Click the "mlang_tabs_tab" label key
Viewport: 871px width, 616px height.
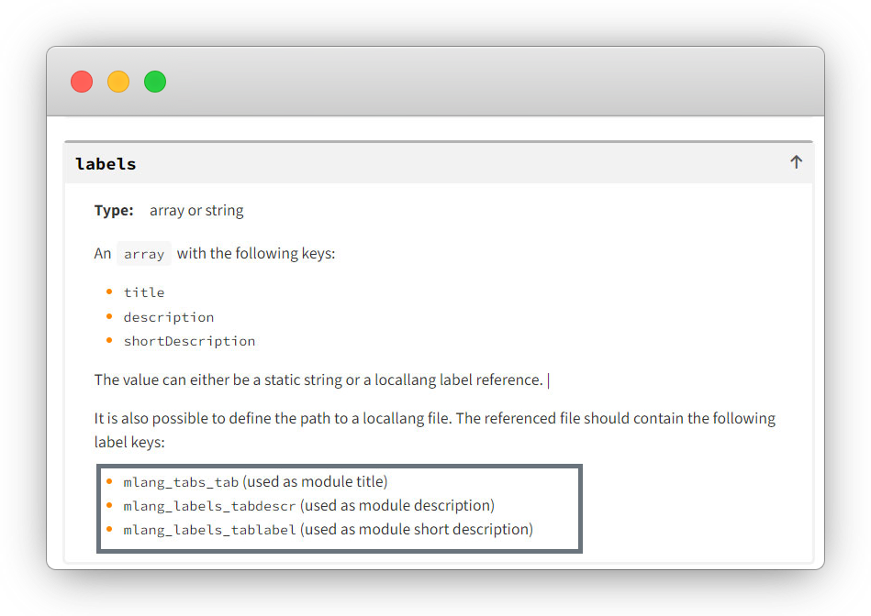pyautogui.click(x=181, y=482)
